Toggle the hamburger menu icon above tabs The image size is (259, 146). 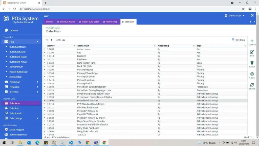pyautogui.click(x=47, y=15)
